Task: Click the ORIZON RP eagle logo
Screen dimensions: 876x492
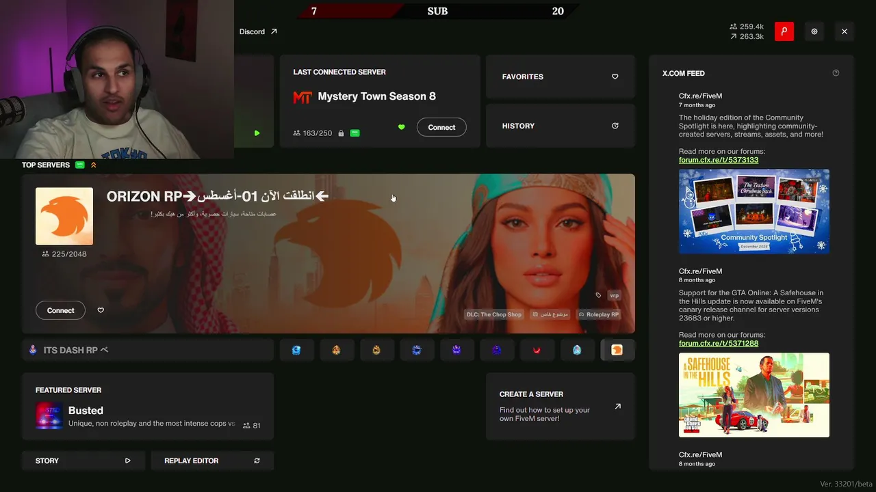Action: coord(64,216)
